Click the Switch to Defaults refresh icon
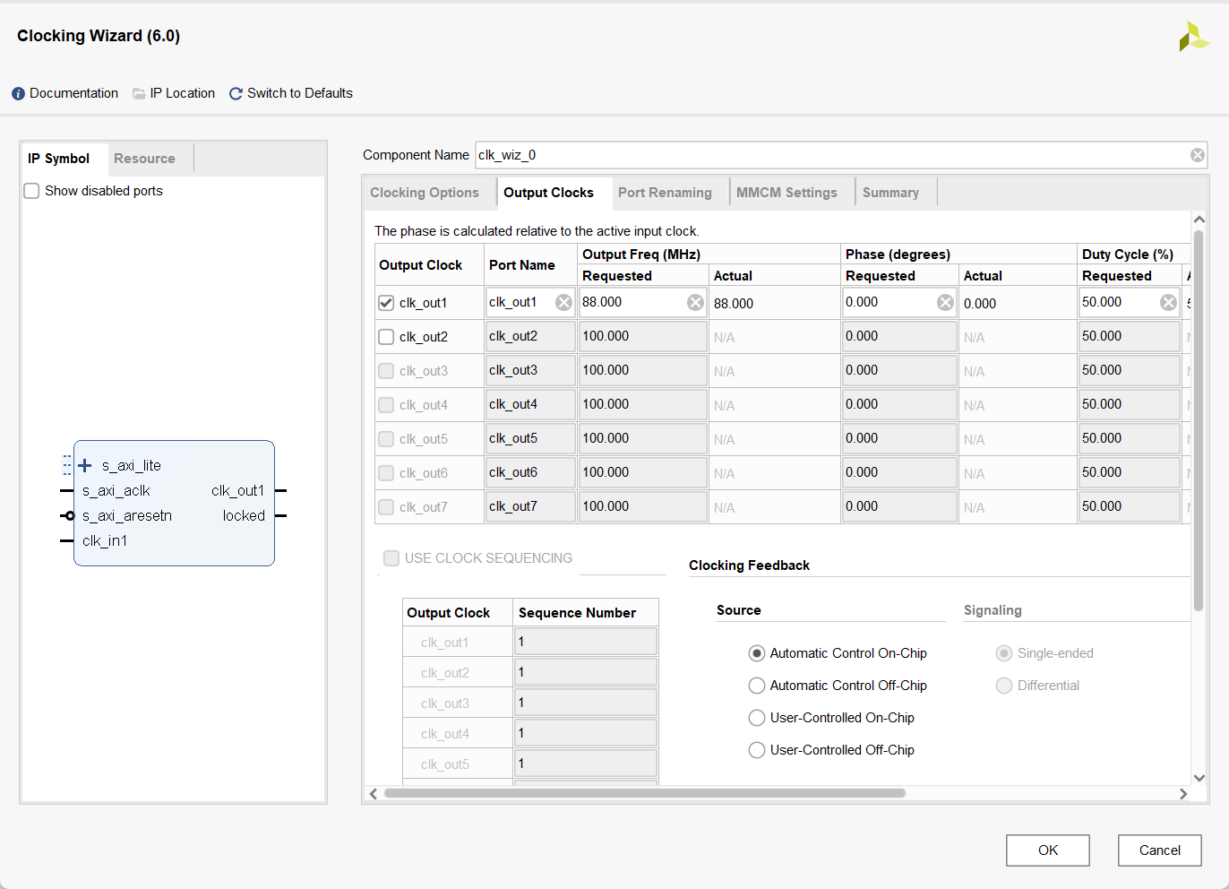Image resolution: width=1229 pixels, height=889 pixels. (x=236, y=94)
